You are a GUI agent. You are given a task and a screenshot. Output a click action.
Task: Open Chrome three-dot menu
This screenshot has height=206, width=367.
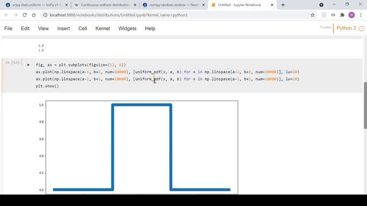click(x=361, y=15)
